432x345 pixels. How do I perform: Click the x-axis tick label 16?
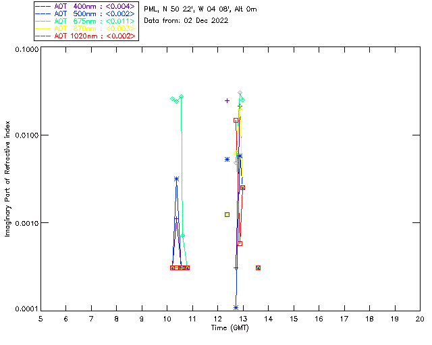pos(319,319)
